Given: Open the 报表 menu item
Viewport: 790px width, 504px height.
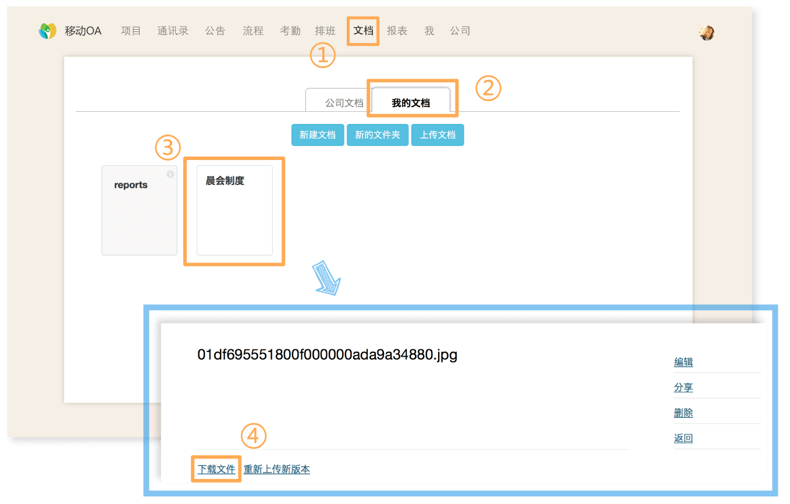Looking at the screenshot, I should [397, 31].
